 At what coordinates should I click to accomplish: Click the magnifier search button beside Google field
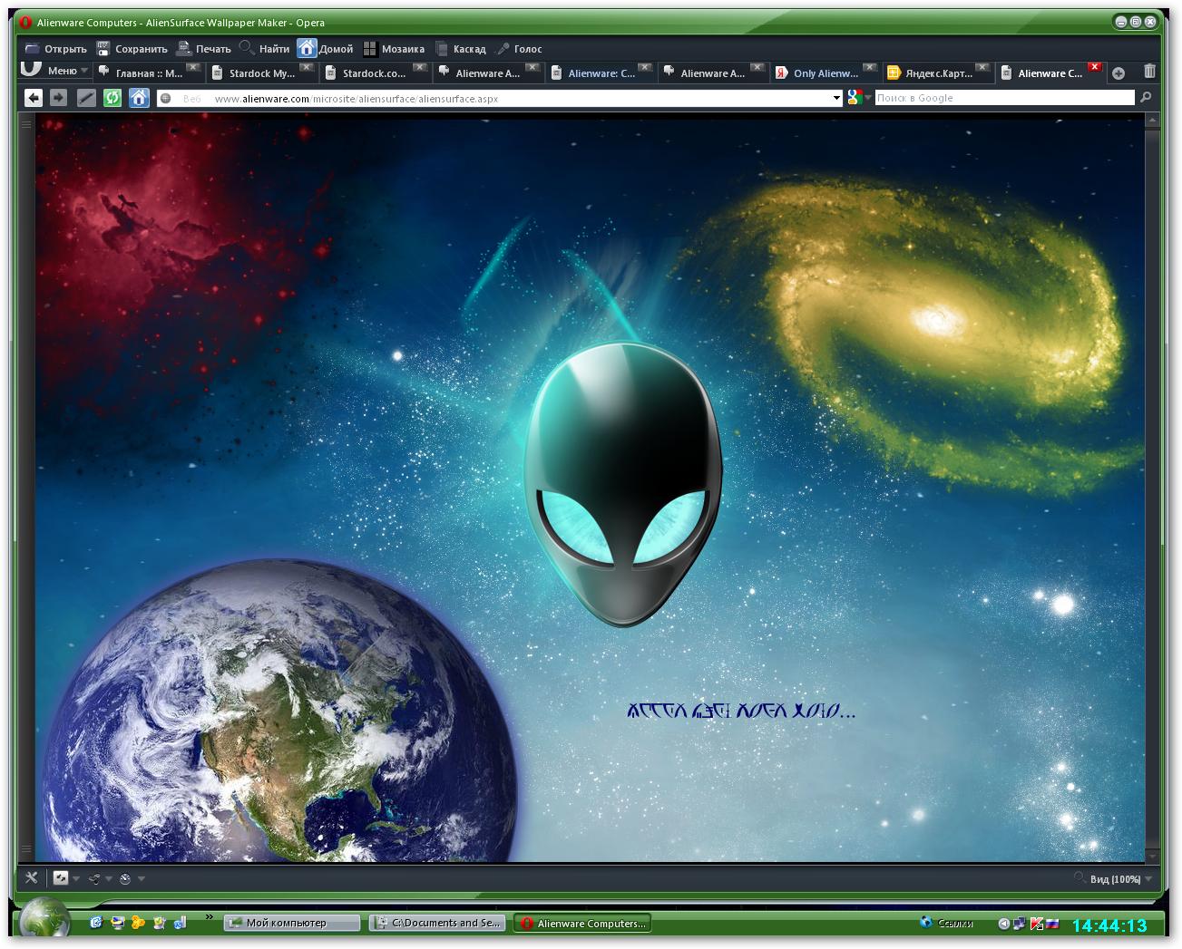pyautogui.click(x=1146, y=98)
